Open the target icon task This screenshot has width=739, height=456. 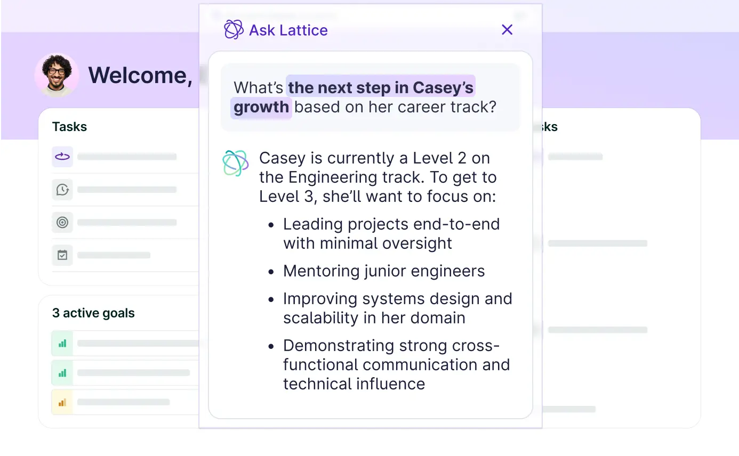(x=62, y=222)
